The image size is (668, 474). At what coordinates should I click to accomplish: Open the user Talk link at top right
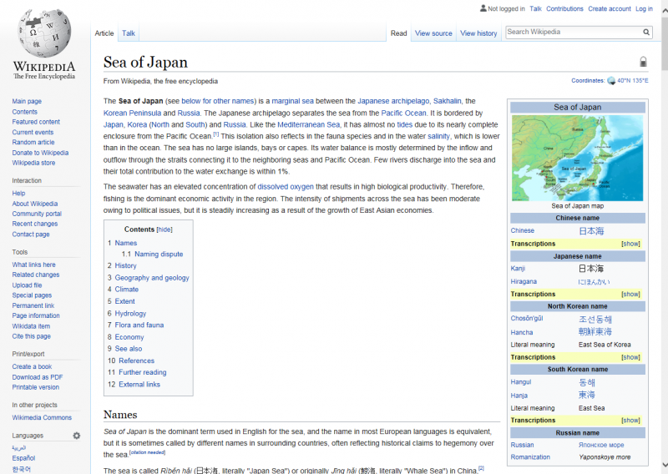[x=535, y=8]
